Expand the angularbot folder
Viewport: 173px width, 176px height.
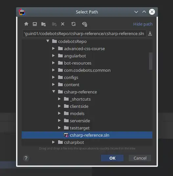click(x=54, y=56)
